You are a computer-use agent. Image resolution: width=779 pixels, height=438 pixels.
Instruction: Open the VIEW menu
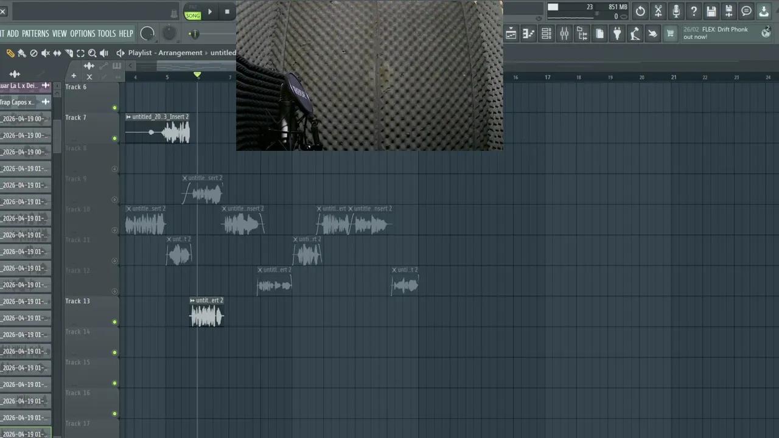pyautogui.click(x=59, y=33)
